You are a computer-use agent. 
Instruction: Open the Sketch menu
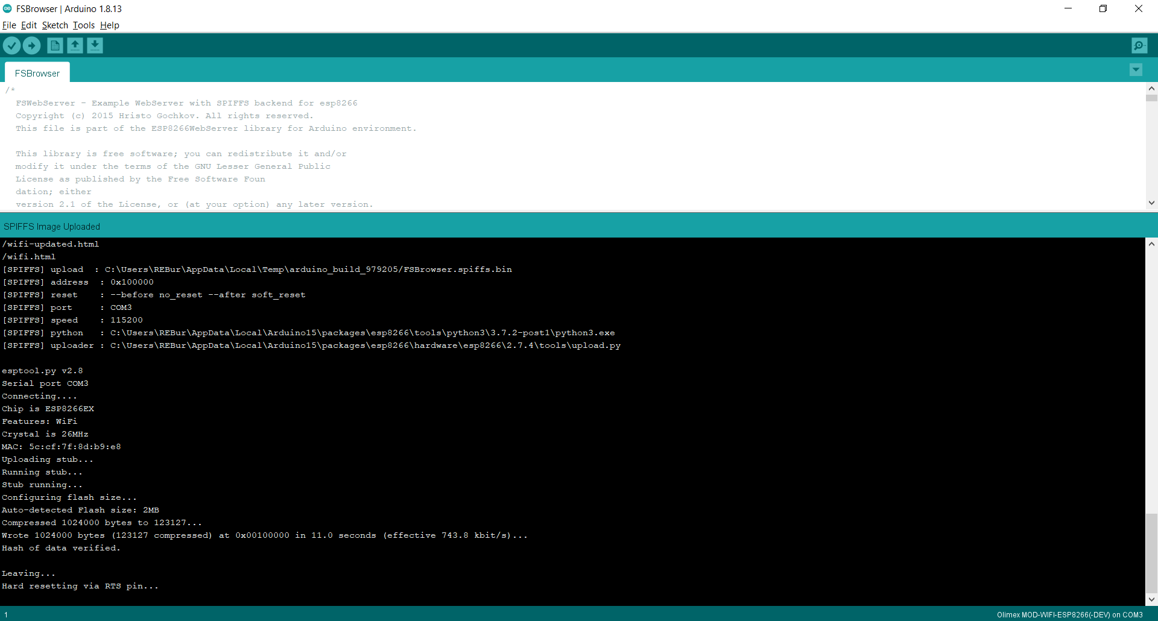pos(55,25)
